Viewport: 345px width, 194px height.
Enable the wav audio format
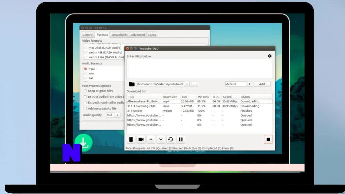pyautogui.click(x=85, y=73)
